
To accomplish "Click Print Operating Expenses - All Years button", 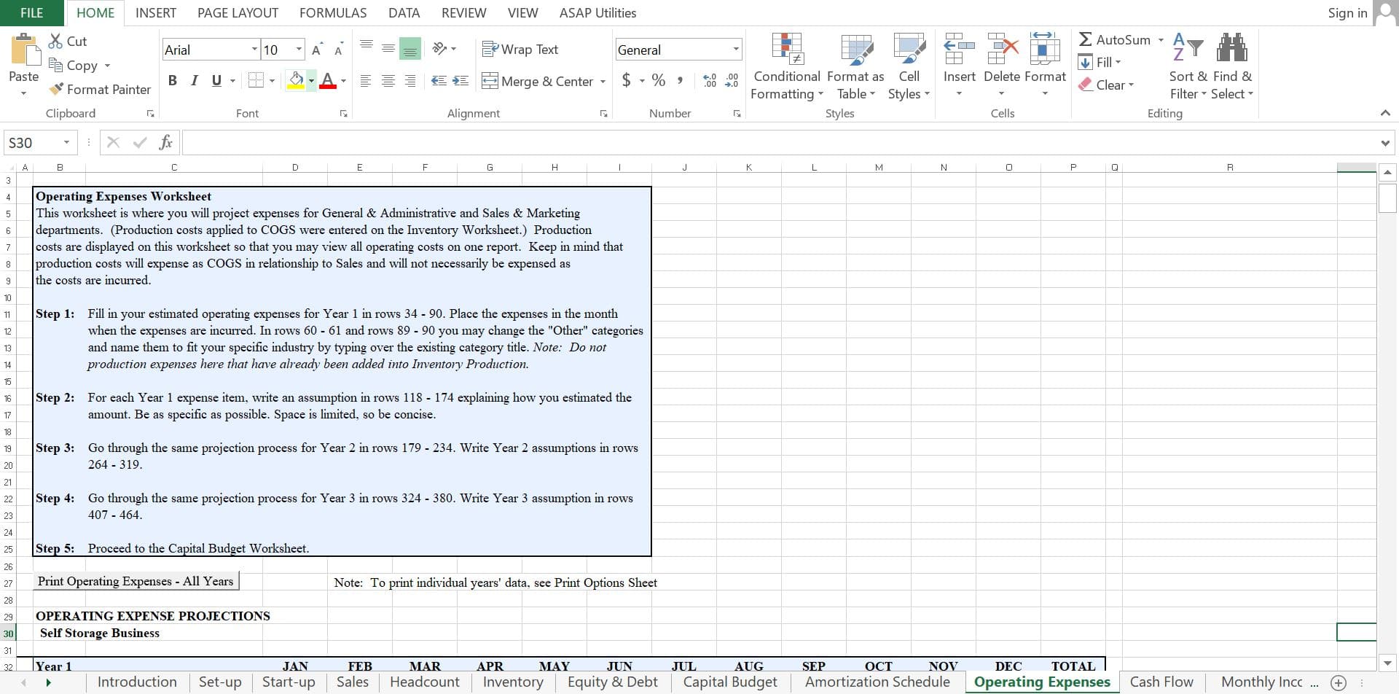I will tap(136, 581).
